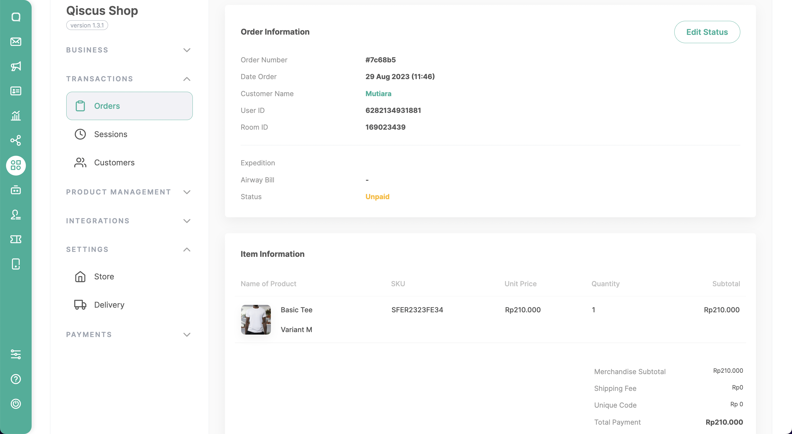
Task: Click the broadcast megaphone icon
Action: click(x=16, y=66)
